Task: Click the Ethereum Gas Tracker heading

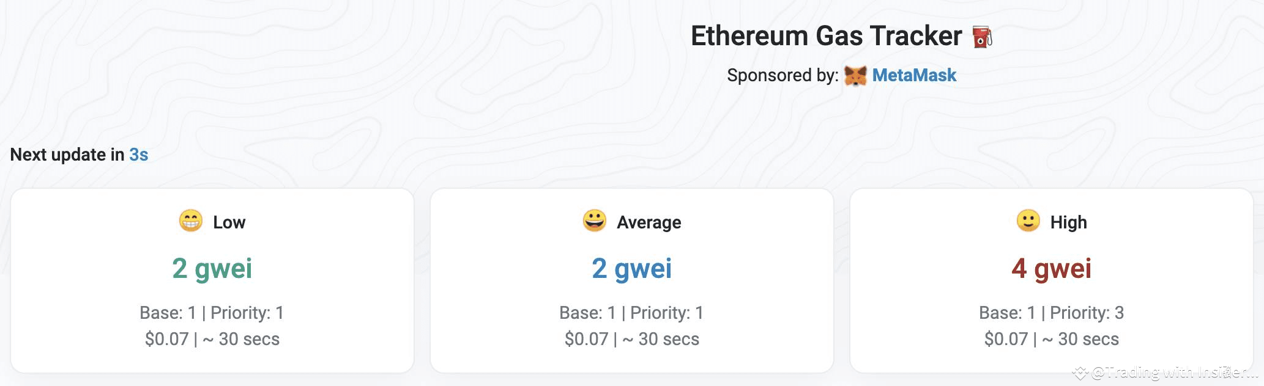Action: click(x=826, y=36)
